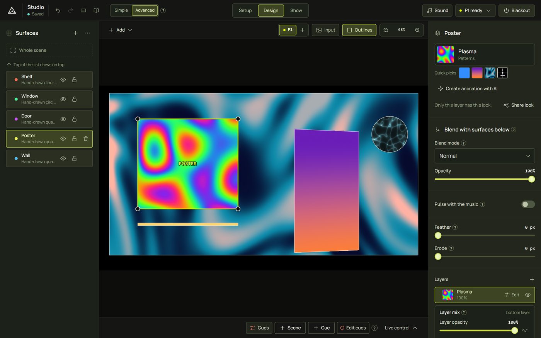Switch to the Setup tab
Screen dimensions: 541x338
[245, 10]
